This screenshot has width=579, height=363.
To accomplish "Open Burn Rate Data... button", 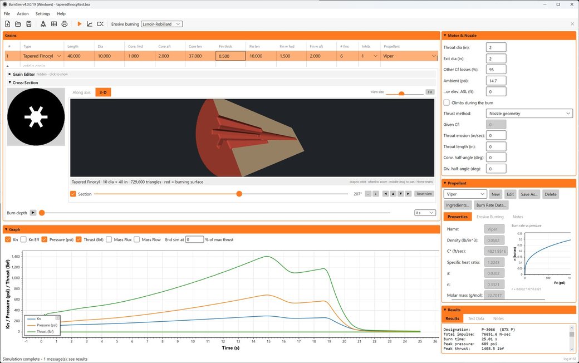I will pyautogui.click(x=490, y=205).
